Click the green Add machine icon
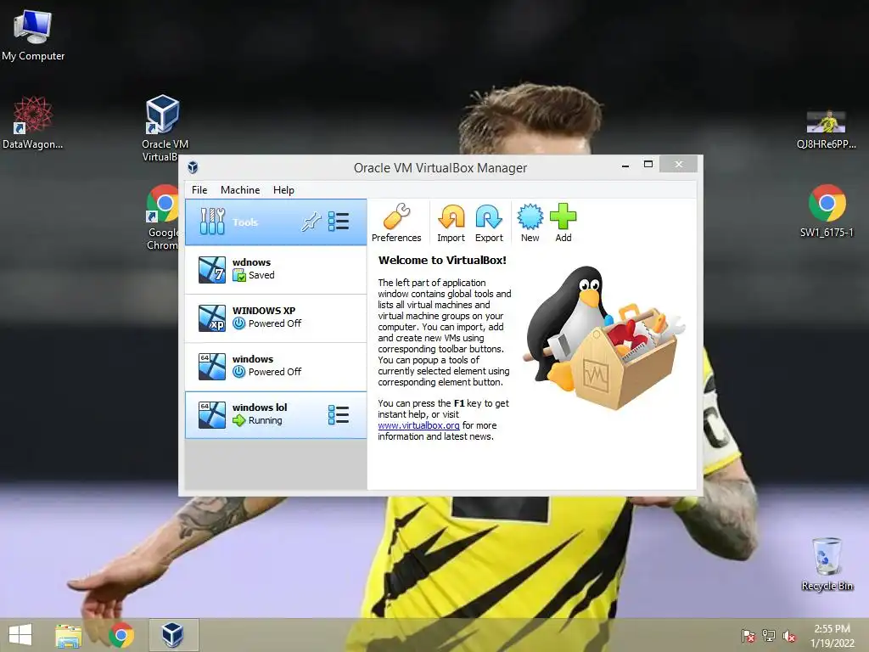 tap(563, 223)
